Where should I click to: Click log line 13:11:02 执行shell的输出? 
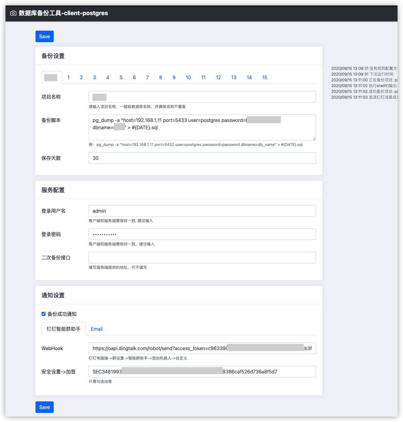tap(364, 86)
